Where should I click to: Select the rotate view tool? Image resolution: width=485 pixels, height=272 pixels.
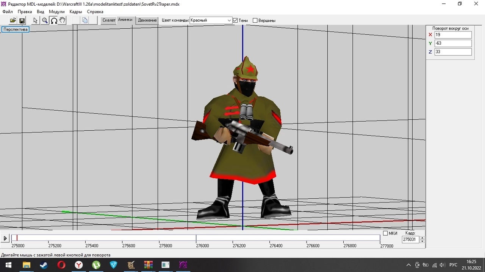(54, 20)
